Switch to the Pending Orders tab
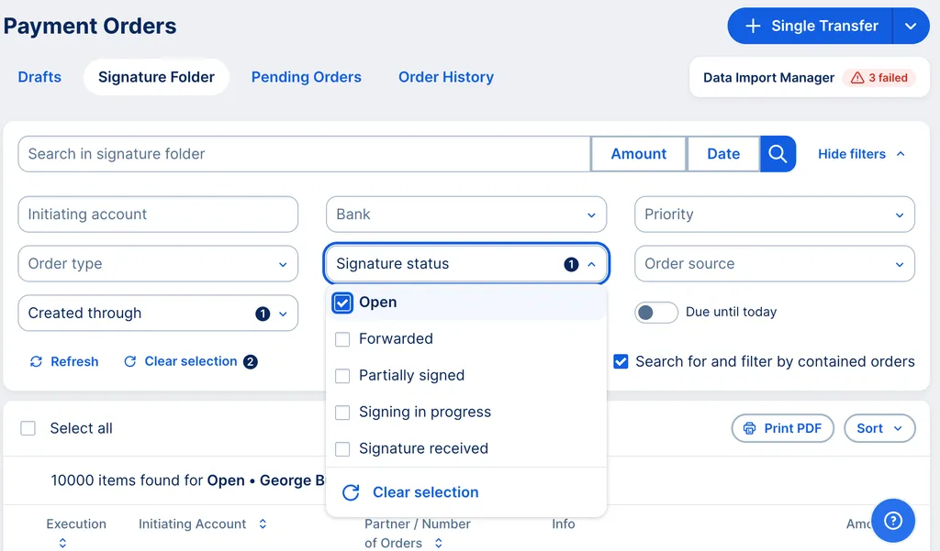The image size is (940, 551). coord(306,78)
